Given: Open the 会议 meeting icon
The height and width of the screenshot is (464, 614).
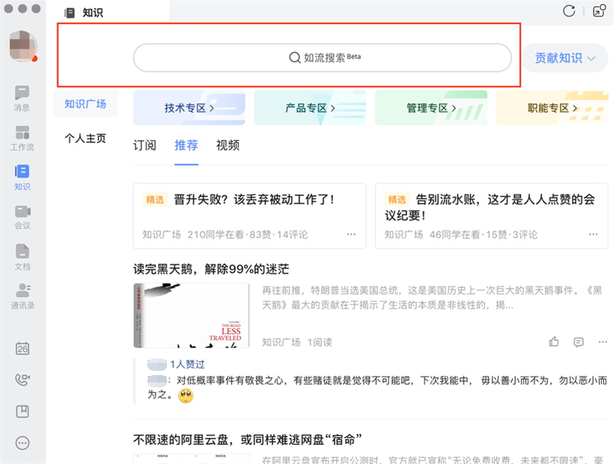Looking at the screenshot, I should click(x=22, y=217).
